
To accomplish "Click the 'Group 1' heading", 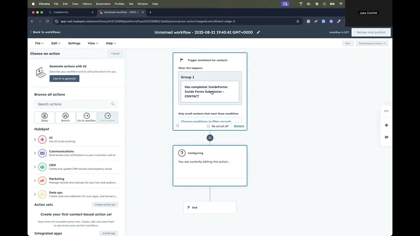I will [x=187, y=77].
